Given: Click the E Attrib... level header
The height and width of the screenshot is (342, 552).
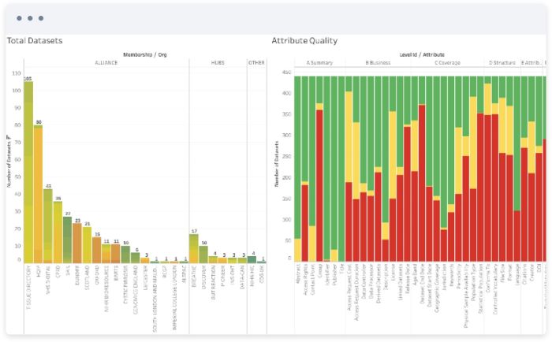Looking at the screenshot, I should [x=531, y=62].
